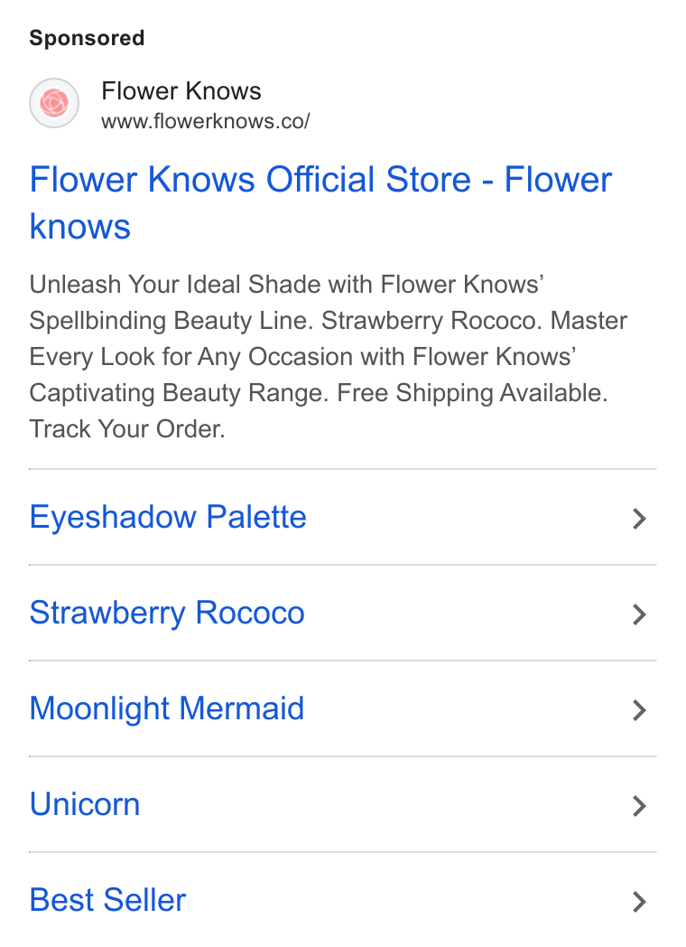Open Best Seller via its arrow icon
Viewport: 686px width, 947px height.
tap(640, 902)
